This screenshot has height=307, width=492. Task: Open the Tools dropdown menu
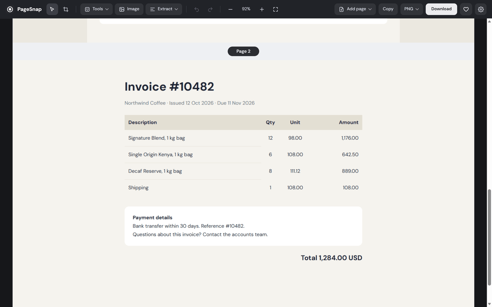[97, 9]
